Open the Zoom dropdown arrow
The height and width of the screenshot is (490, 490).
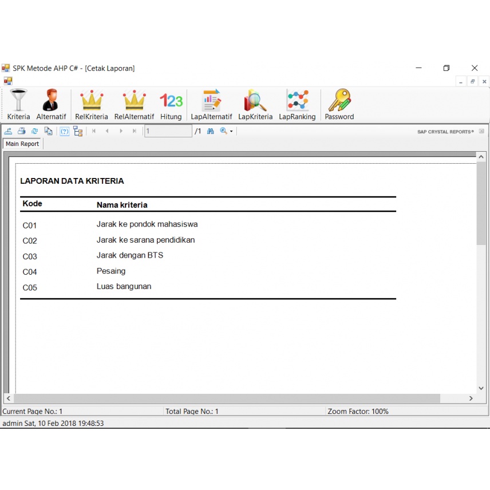coord(232,131)
